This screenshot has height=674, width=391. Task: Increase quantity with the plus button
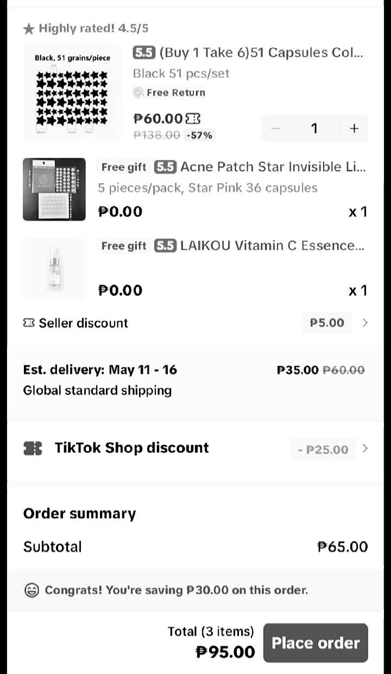pos(354,128)
